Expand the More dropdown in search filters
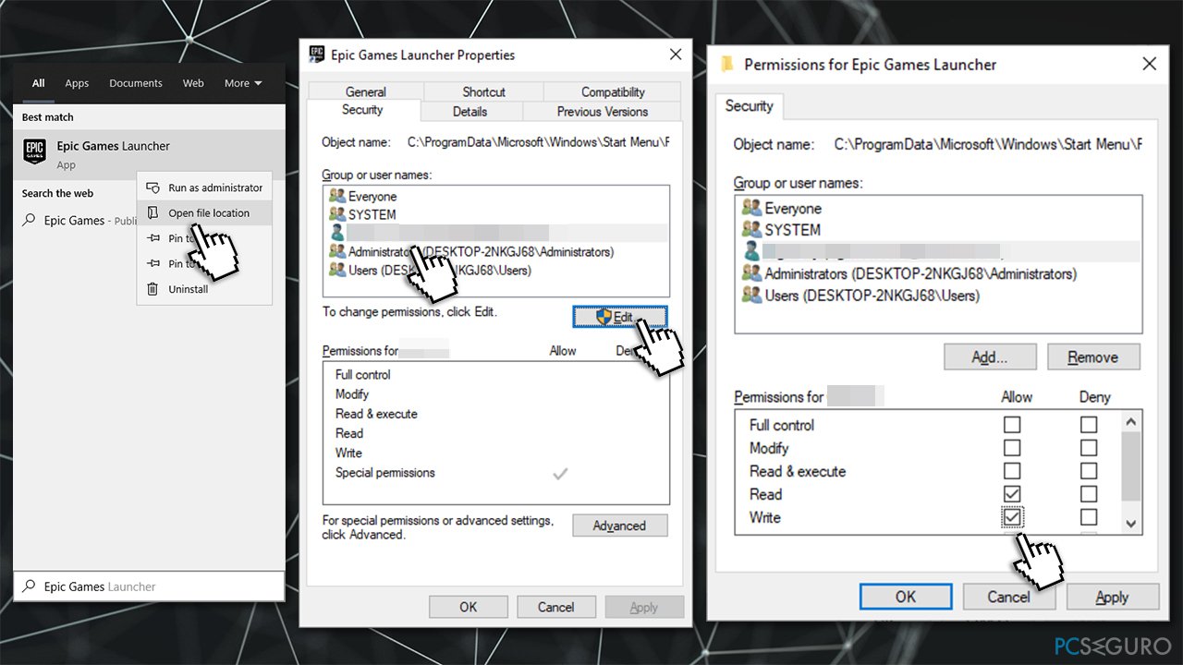The image size is (1183, 665). point(243,83)
